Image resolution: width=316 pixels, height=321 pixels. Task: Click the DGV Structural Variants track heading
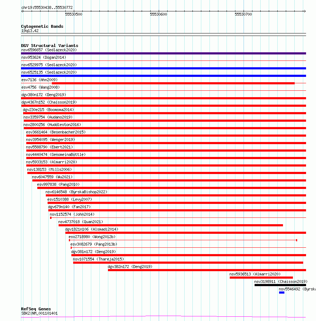tap(50, 46)
